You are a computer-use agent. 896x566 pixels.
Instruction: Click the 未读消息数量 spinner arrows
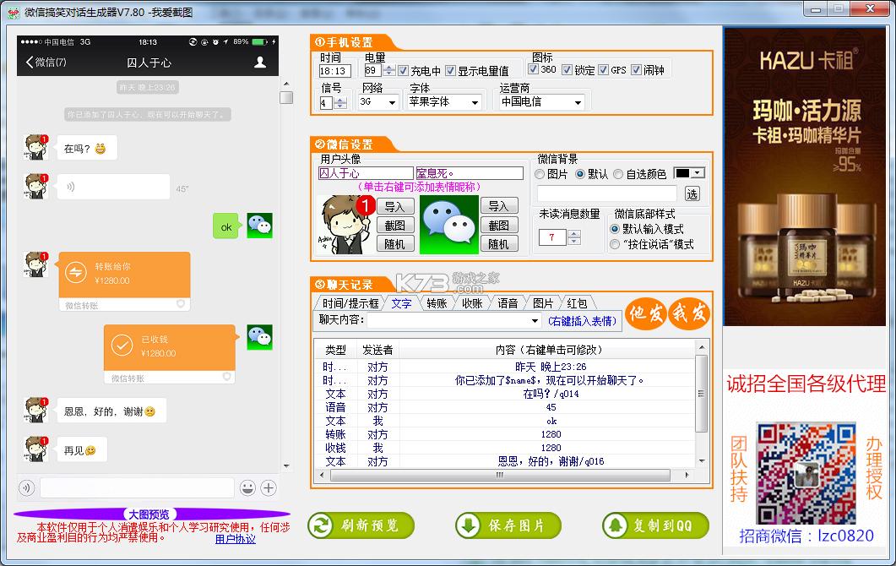coord(573,237)
